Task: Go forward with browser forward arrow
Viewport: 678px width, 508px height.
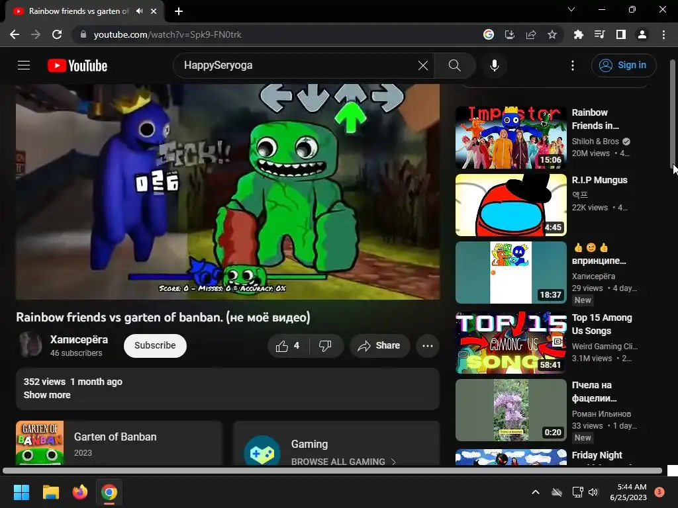Action: [x=36, y=34]
